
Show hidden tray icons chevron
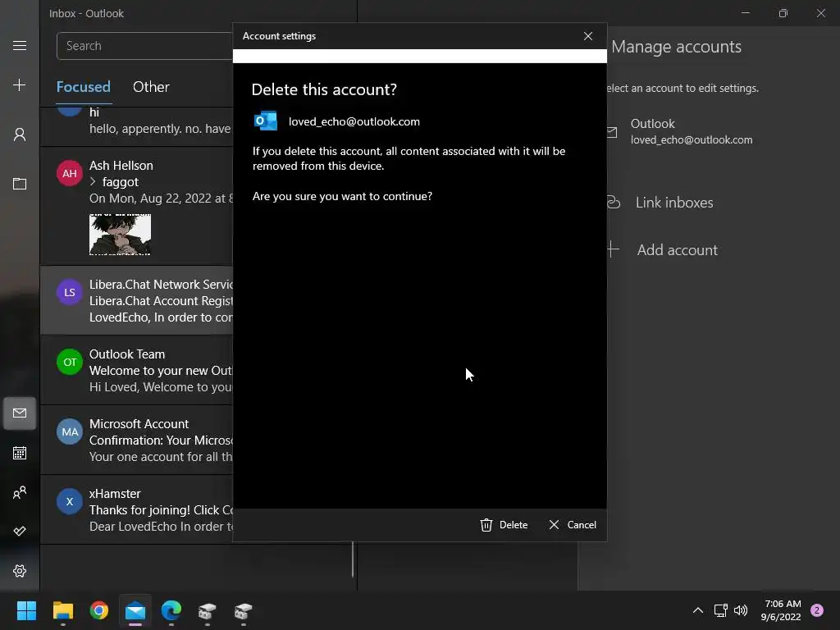(x=698, y=610)
